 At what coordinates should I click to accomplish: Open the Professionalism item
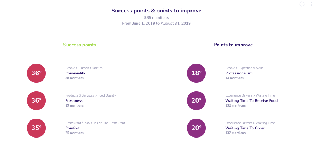tap(239, 73)
